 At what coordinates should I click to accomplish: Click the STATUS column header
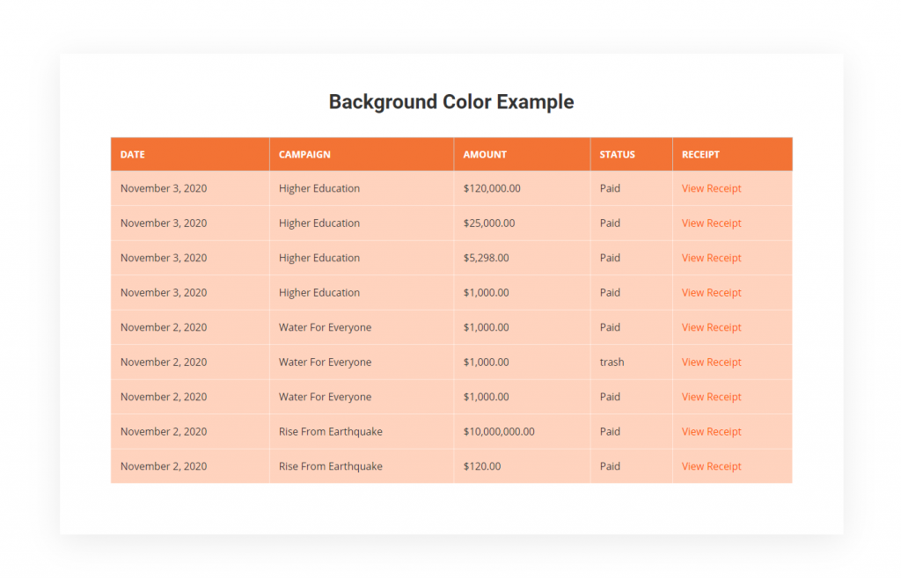pos(617,154)
